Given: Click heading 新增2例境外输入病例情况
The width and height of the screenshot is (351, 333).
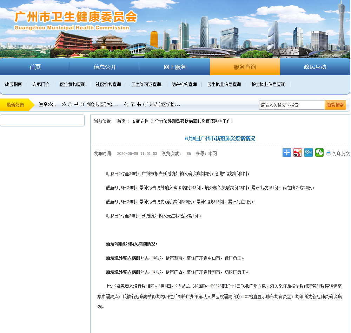Looking at the screenshot, I should pyautogui.click(x=132, y=244).
